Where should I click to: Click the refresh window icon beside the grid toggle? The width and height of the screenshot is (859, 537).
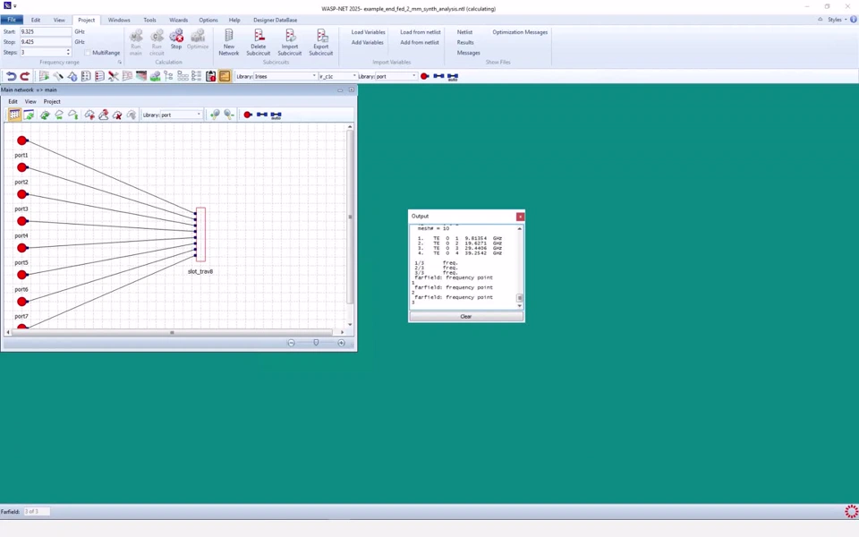29,115
